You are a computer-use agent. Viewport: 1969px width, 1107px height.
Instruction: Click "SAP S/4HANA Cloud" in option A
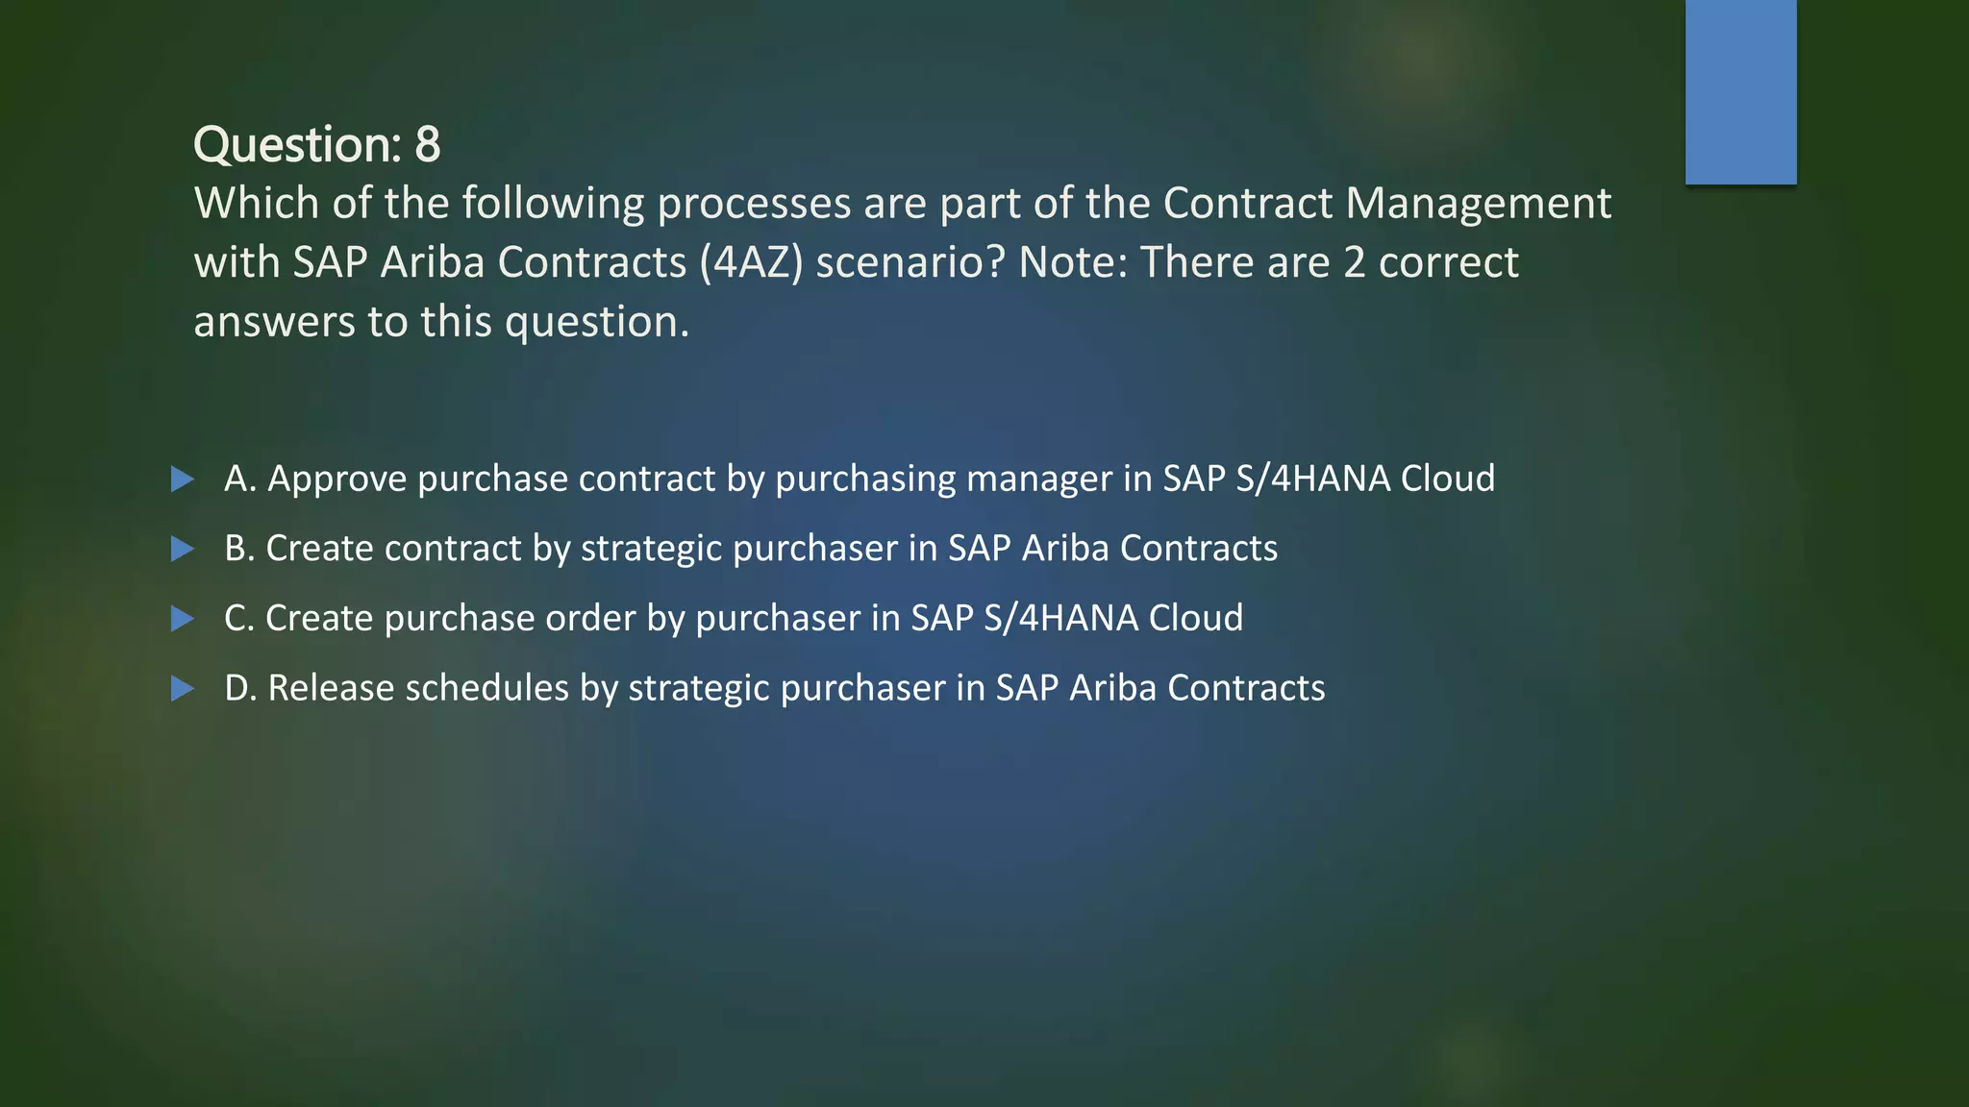(x=1329, y=479)
